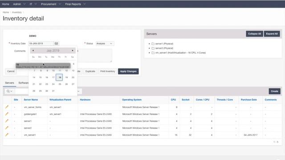
Task: Sort by the Cores / CPU column header
Action: coord(203,100)
